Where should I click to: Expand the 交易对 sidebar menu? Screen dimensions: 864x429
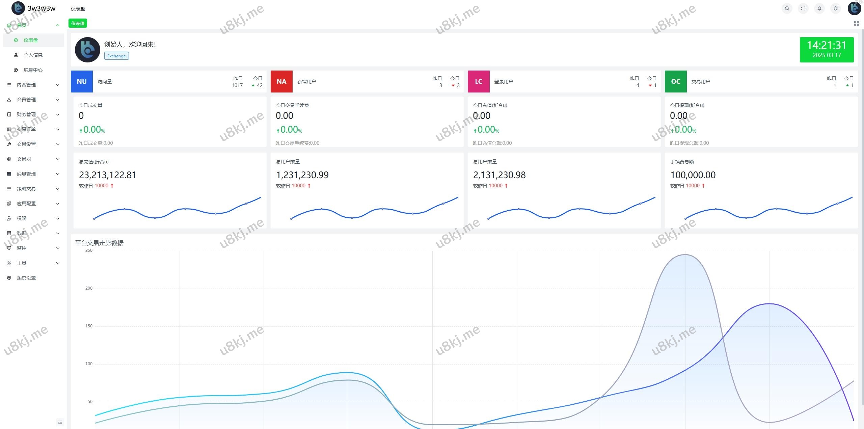33,159
